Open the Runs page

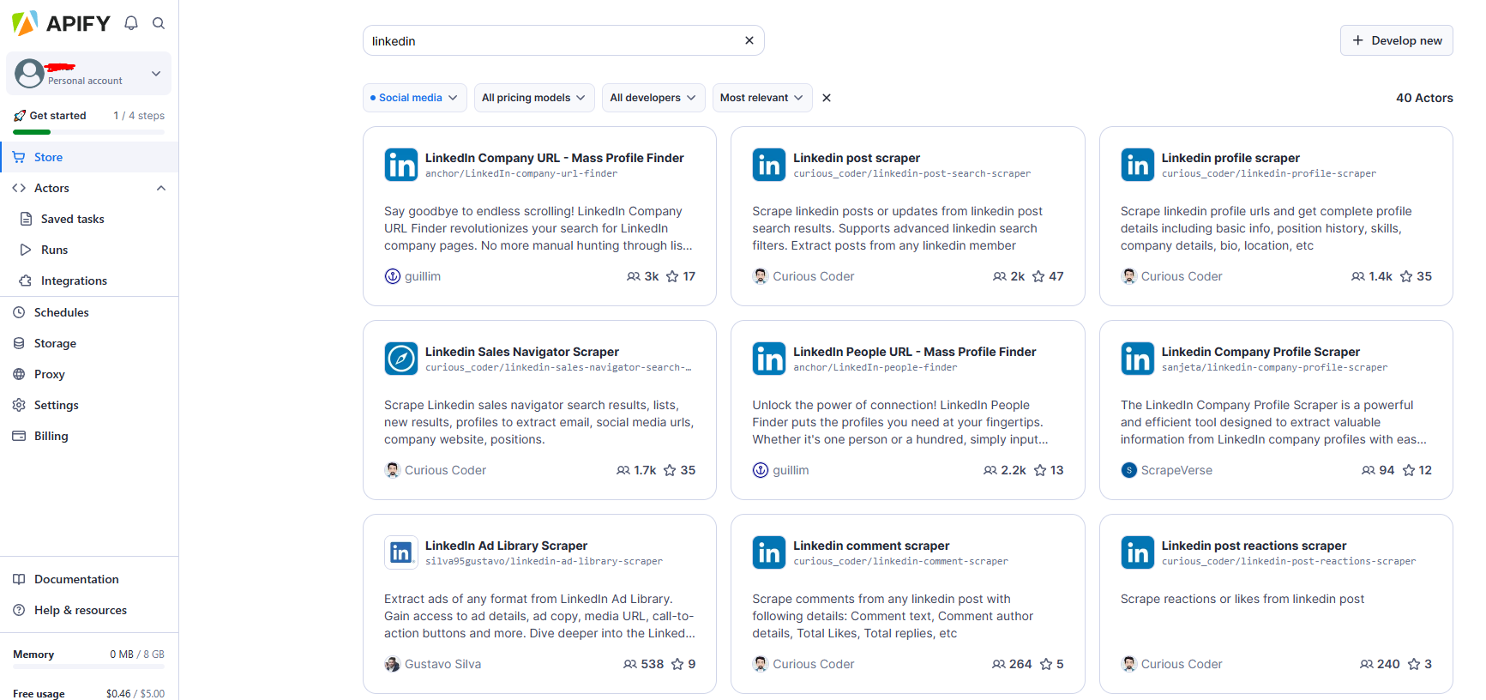pos(54,250)
